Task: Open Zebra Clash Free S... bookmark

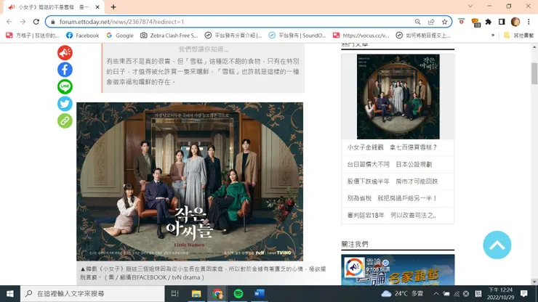Action: 169,36
